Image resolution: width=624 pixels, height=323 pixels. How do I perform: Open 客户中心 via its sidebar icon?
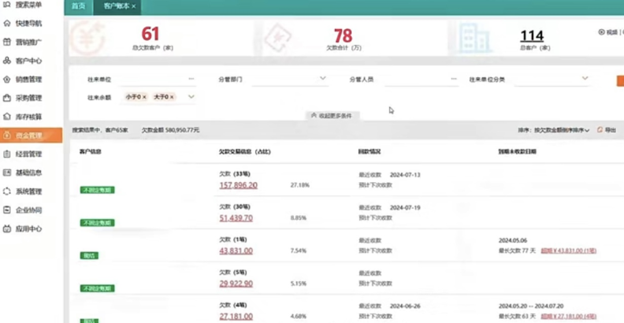click(x=7, y=61)
